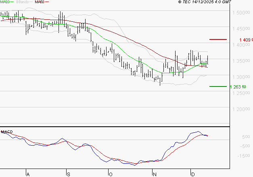This screenshot has height=177, width=253.
Task: Click the N month marker on time axis
Action: coord(155,175)
